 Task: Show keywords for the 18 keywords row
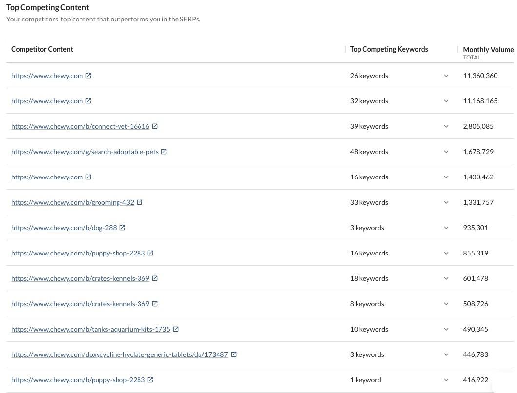coord(446,278)
